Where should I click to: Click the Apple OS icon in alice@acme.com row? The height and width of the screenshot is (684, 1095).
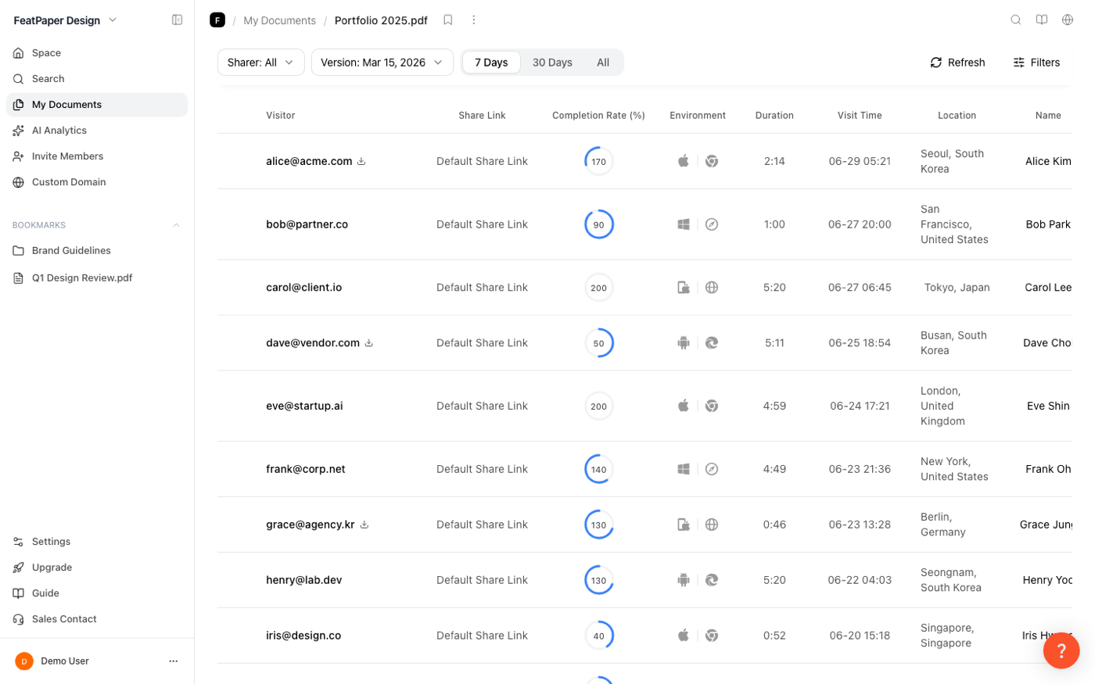684,161
